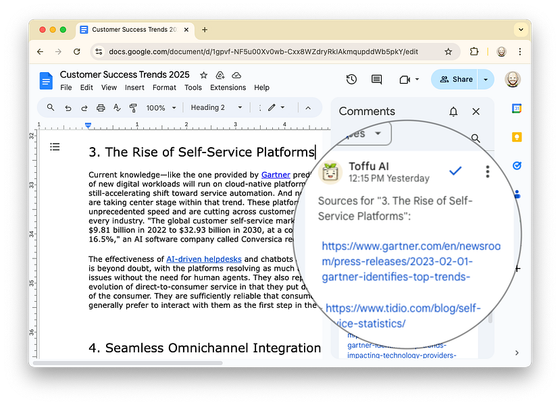Open Google Keep in the side panel
Viewport: 560px width, 405px height.
pos(517,137)
